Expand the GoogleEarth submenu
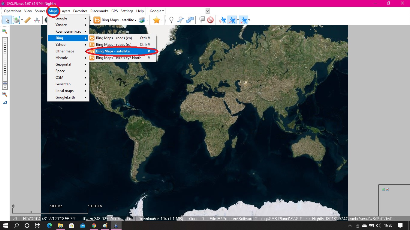410x230 pixels. 68,97
